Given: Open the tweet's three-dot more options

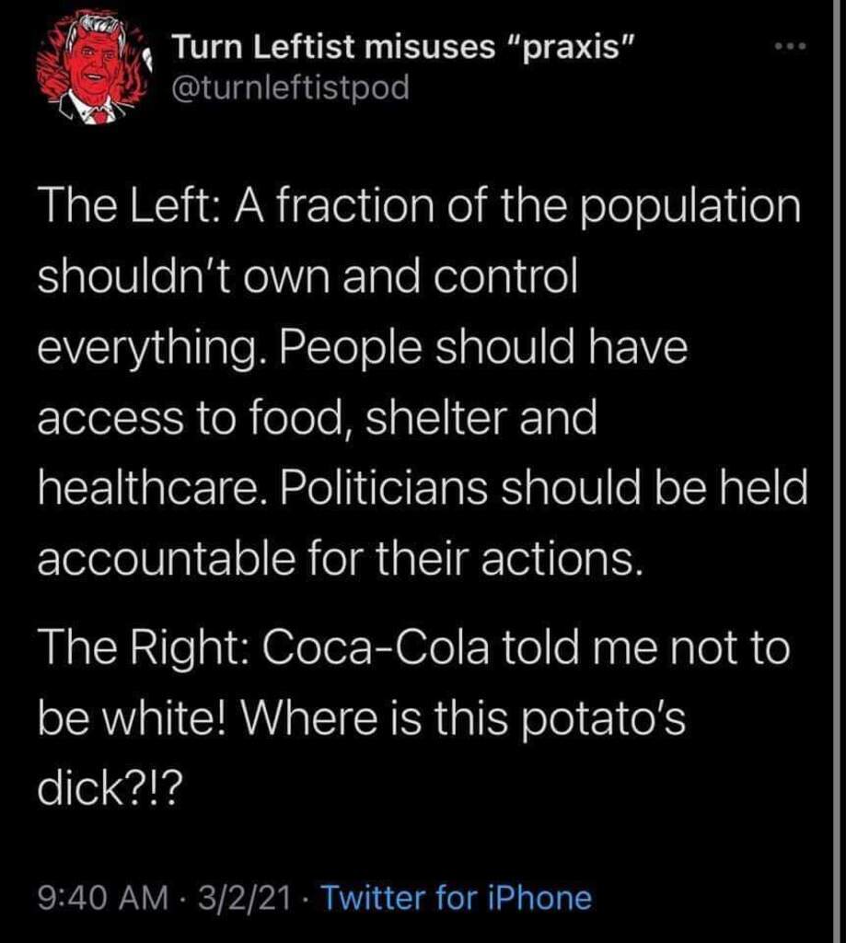Looking at the screenshot, I should tap(791, 46).
